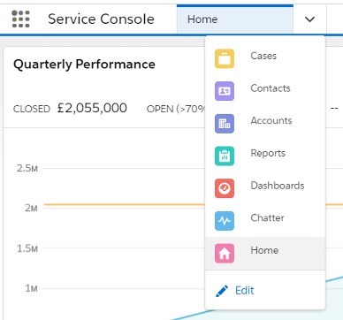Click the blue Chatter pulse icon
This screenshot has height=320, width=343.
(x=225, y=221)
